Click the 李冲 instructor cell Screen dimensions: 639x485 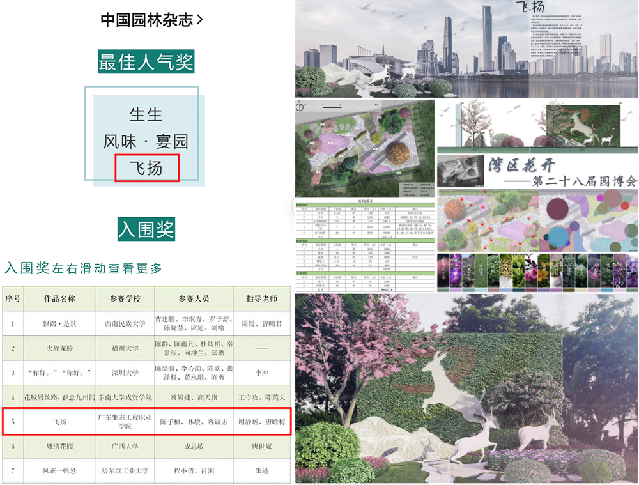coord(262,373)
